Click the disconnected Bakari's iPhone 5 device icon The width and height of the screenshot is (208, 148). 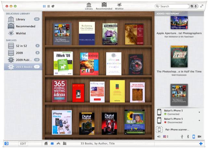click(159, 120)
